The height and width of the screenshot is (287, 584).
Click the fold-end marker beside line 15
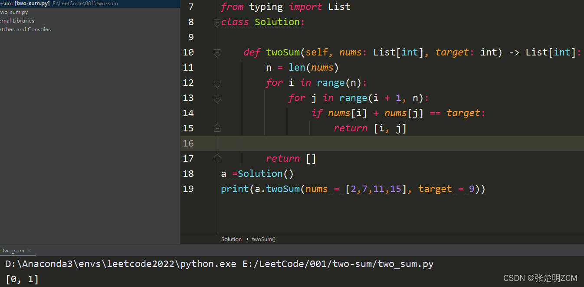tap(217, 128)
